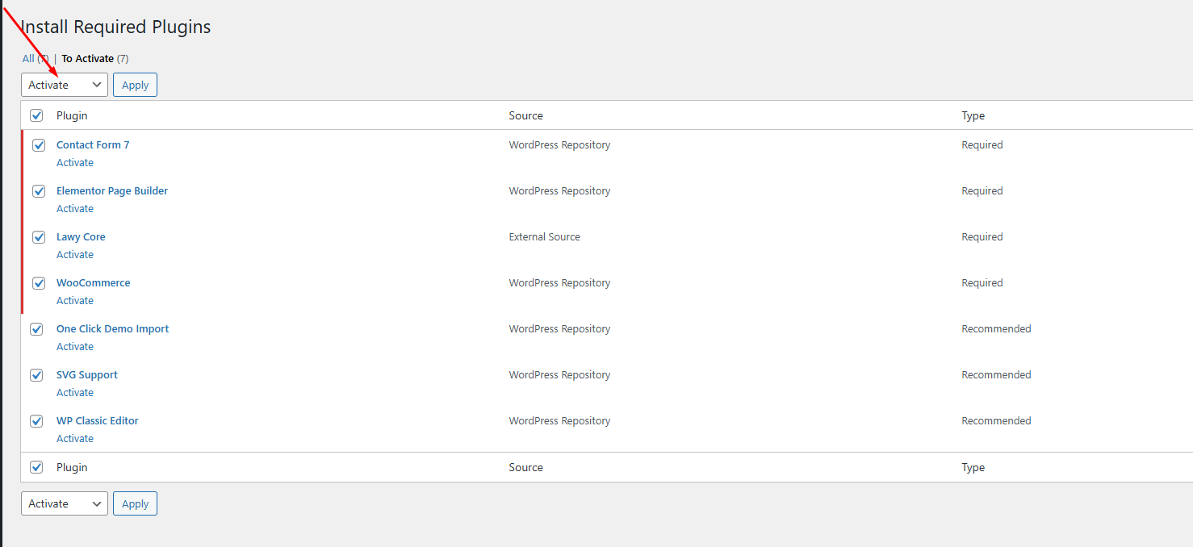Open the WooCommerce plugin link
1193x547 pixels.
tap(94, 283)
